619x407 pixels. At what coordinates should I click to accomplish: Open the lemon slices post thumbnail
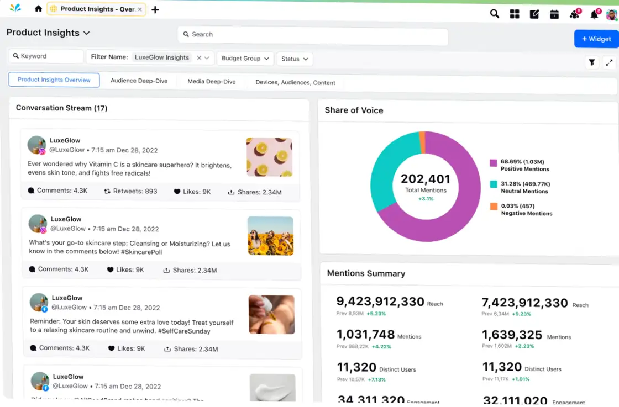tap(269, 157)
